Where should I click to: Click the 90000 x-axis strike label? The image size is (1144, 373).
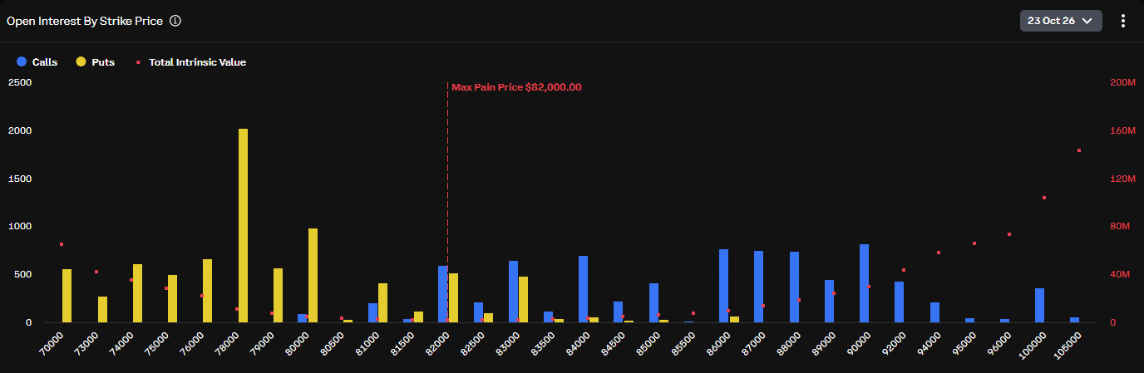point(859,344)
